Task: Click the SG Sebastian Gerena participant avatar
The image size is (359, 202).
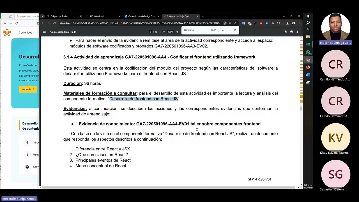Action: click(335, 174)
